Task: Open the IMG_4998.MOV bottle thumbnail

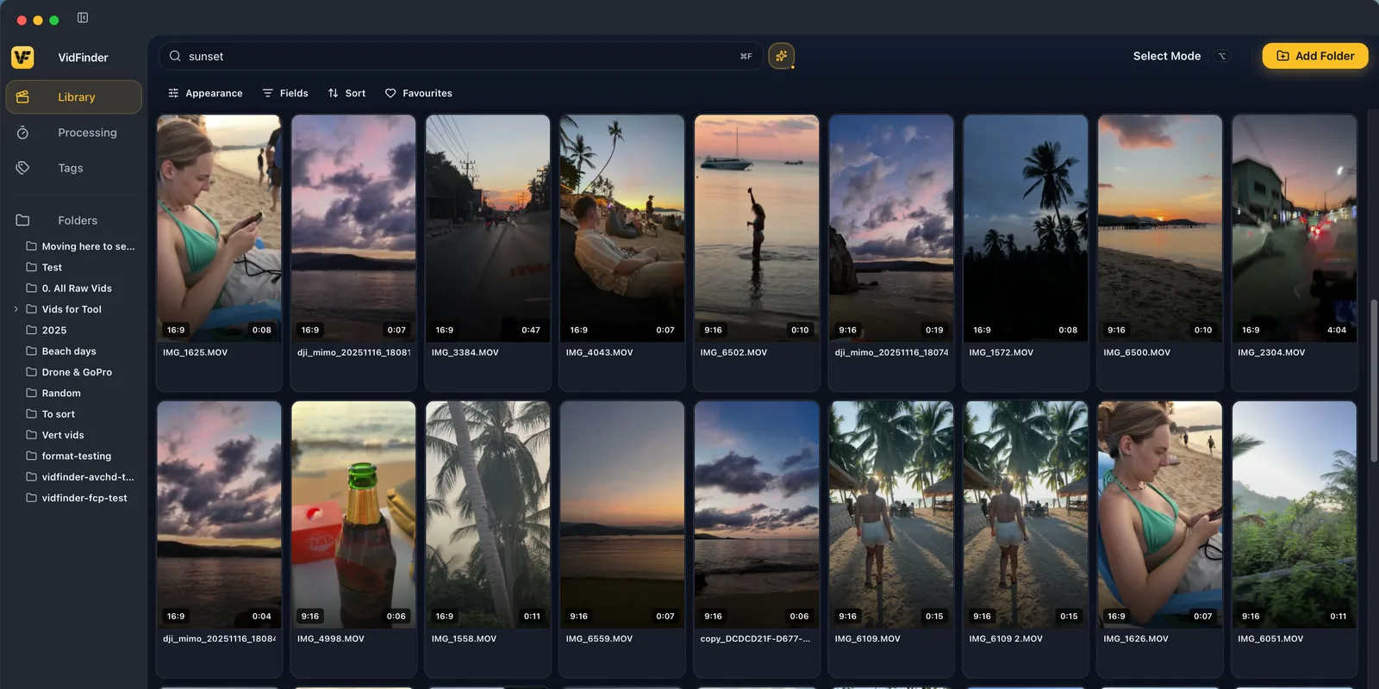Action: coord(353,514)
